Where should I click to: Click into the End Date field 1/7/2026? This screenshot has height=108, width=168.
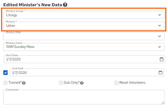(87, 72)
